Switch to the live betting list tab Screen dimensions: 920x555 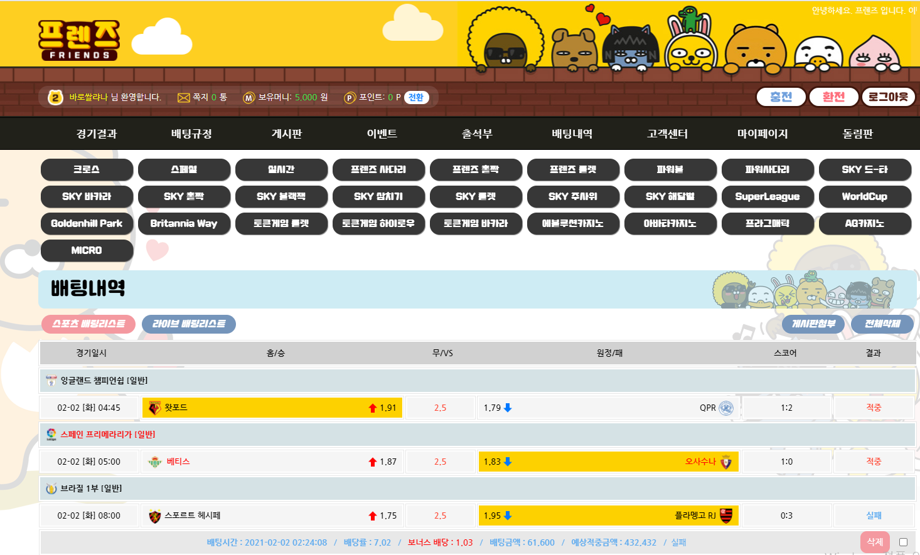coord(189,324)
